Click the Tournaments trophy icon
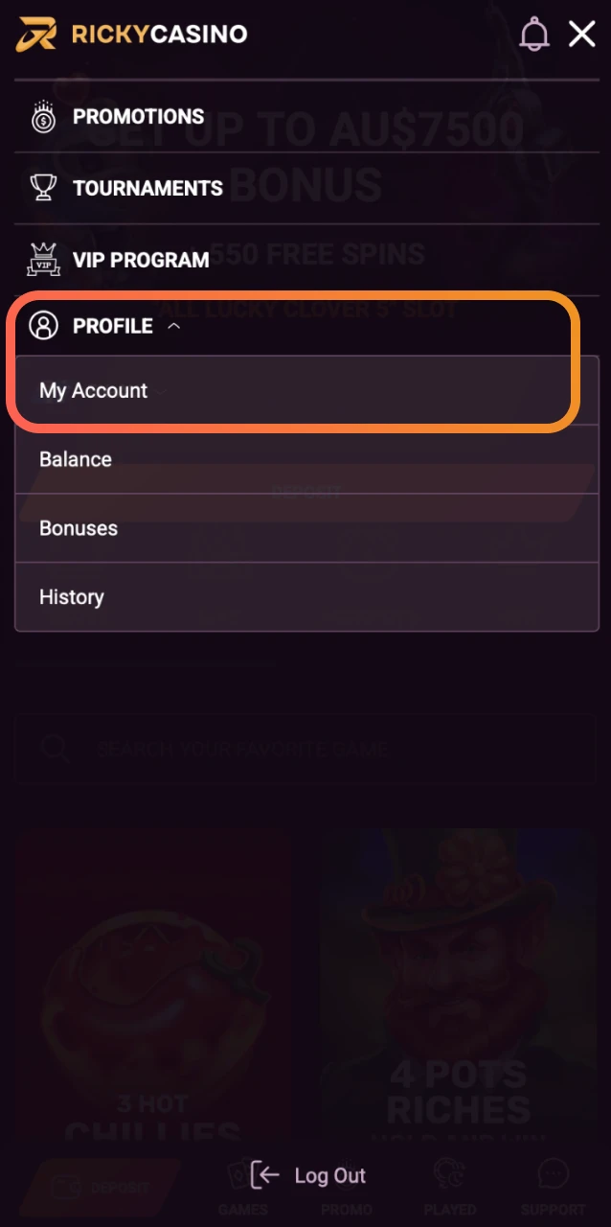 42,188
